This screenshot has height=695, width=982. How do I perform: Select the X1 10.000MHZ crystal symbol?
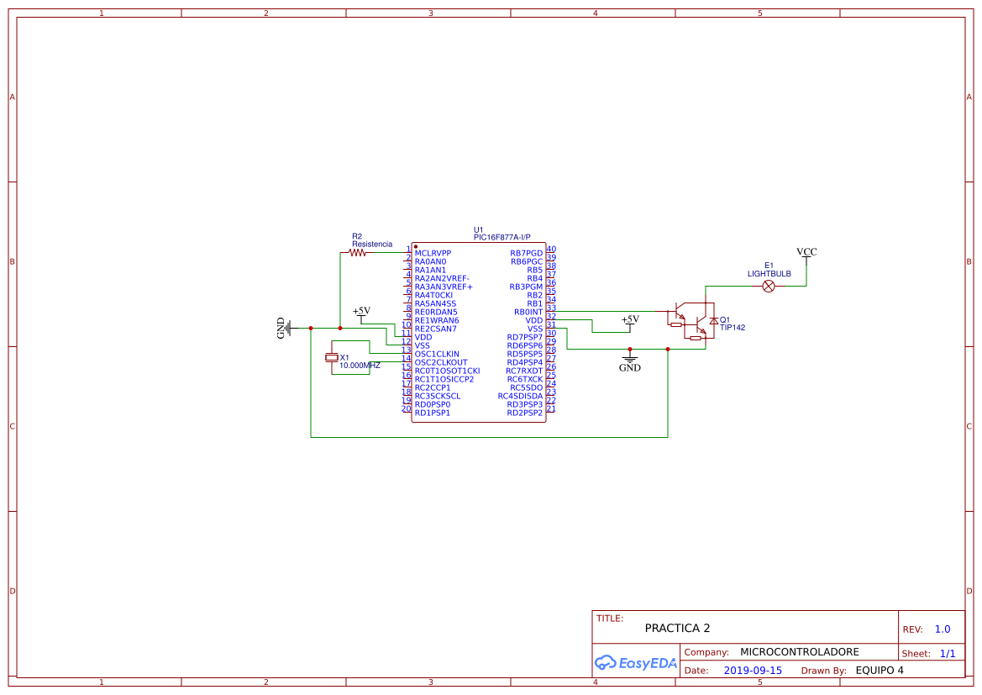[x=333, y=357]
